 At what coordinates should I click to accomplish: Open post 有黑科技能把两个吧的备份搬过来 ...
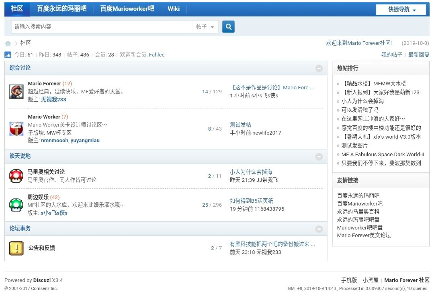pyautogui.click(x=272, y=244)
